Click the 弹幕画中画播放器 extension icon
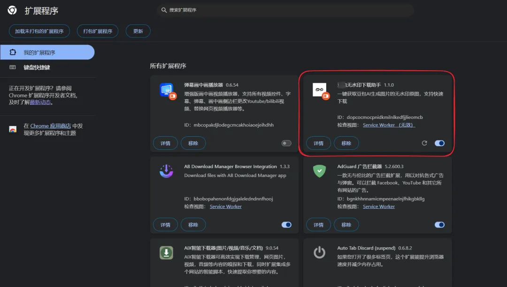The image size is (507, 287). pyautogui.click(x=167, y=90)
